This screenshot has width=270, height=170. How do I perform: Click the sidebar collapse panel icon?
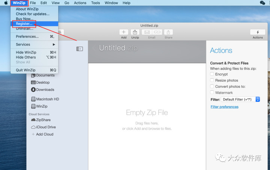79,49
